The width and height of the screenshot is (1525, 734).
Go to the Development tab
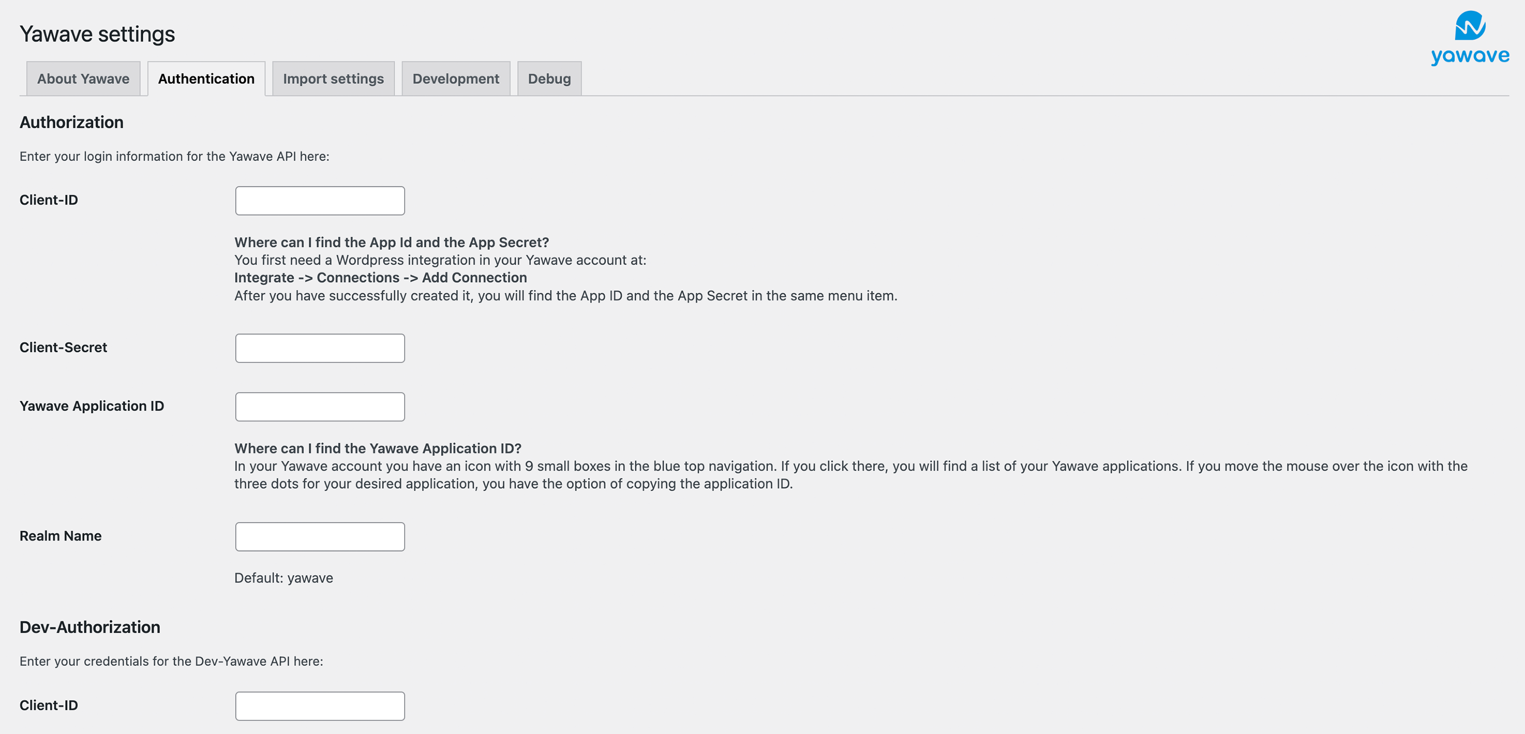tap(456, 79)
